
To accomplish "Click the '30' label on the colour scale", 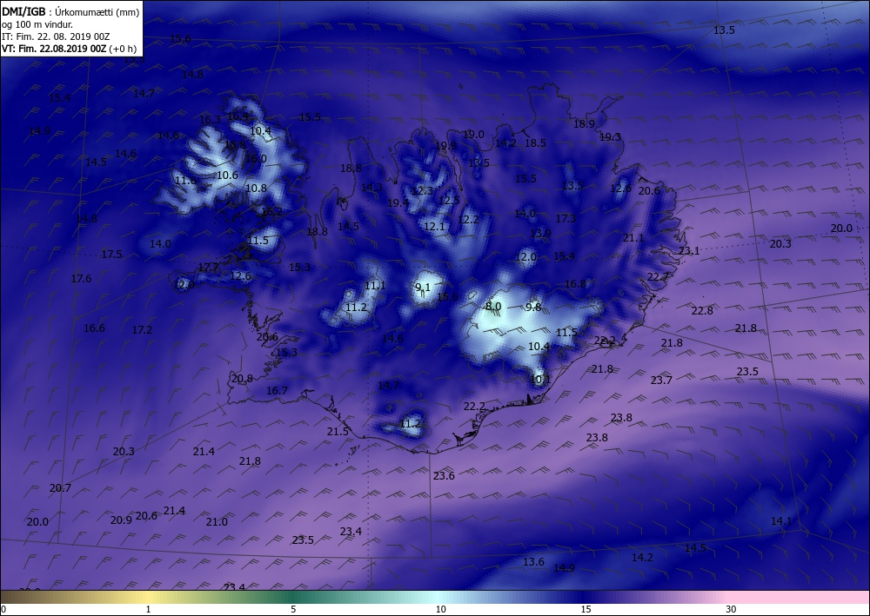I will (732, 609).
